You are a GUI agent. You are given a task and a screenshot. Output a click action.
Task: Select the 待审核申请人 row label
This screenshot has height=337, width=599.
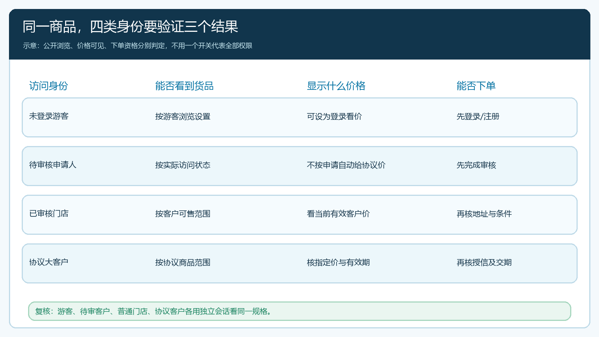[x=53, y=165]
